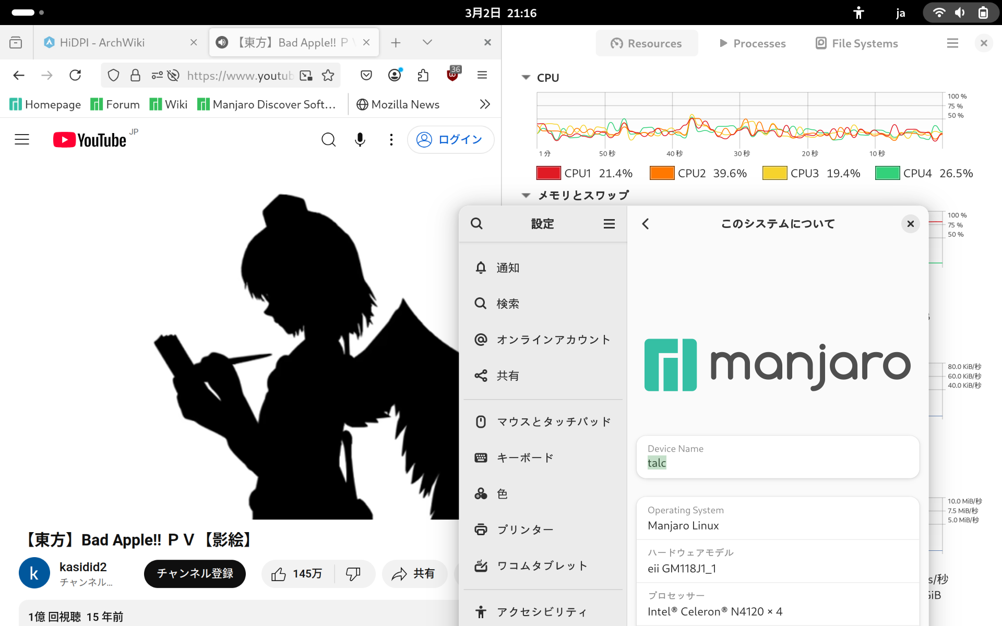
Task: Switch to the Processes tab
Action: click(x=752, y=43)
